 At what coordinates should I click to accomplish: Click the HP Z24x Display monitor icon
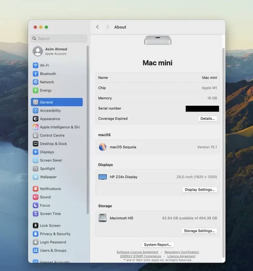tap(103, 177)
